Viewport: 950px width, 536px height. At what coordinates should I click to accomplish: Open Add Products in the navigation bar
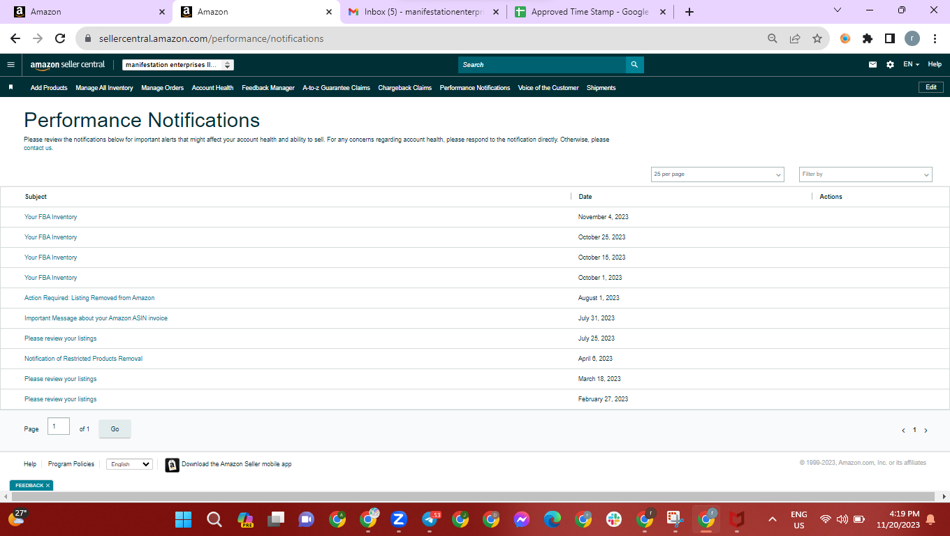[49, 88]
